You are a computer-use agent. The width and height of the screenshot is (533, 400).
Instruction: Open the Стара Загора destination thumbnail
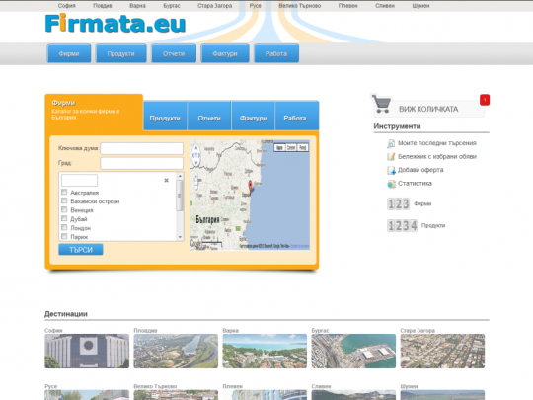[442, 351]
